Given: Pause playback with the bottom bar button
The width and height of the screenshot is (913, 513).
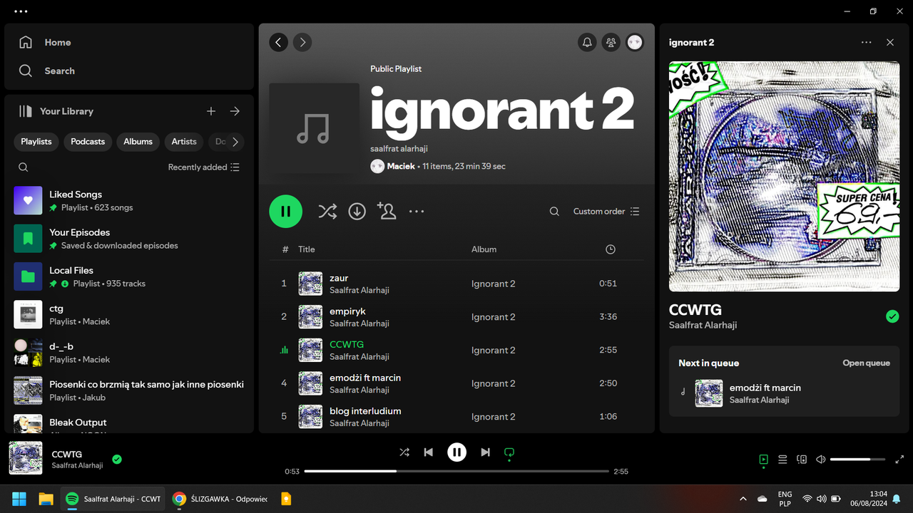Looking at the screenshot, I should [x=456, y=452].
